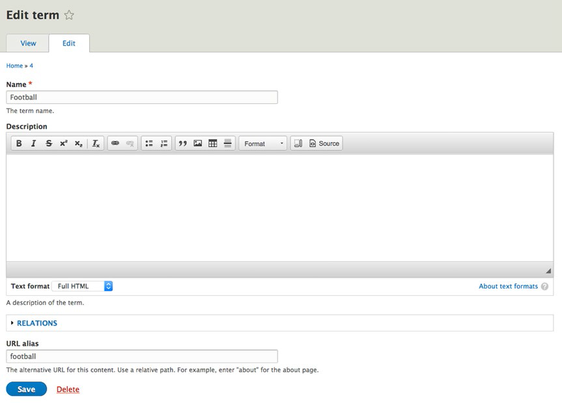Insert a numbered list

(x=164, y=144)
